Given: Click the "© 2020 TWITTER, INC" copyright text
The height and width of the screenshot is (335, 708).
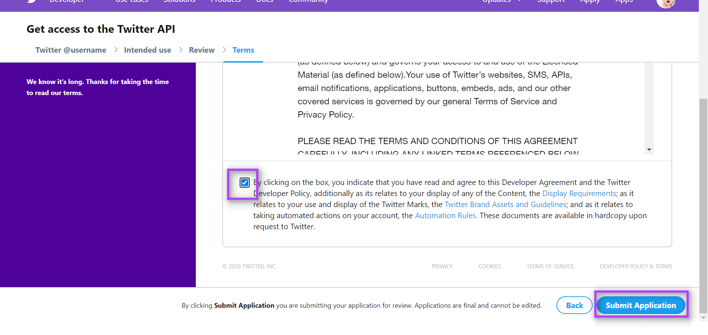Looking at the screenshot, I should click(249, 266).
